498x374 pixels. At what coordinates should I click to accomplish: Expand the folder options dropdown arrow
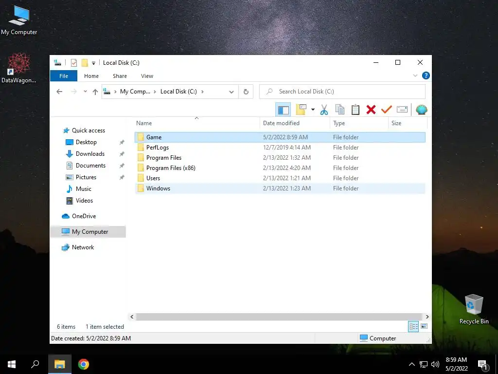coord(313,110)
